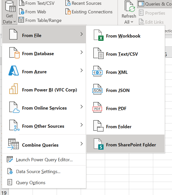Click the Queries & Connections button

click(155, 4)
